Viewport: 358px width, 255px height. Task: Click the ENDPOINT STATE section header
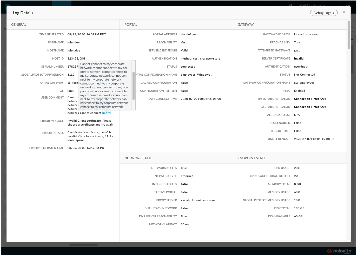point(251,158)
